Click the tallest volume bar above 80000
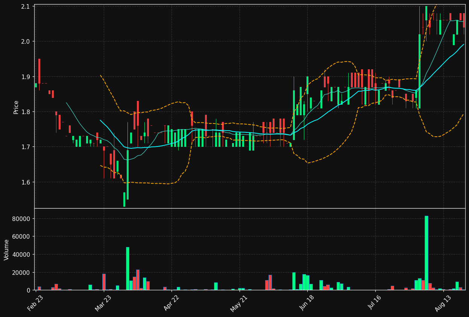The width and height of the screenshot is (469, 317). (427, 253)
